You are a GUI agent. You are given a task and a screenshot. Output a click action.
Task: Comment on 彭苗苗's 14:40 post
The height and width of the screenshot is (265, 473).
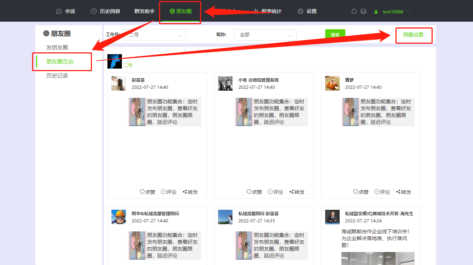169,192
